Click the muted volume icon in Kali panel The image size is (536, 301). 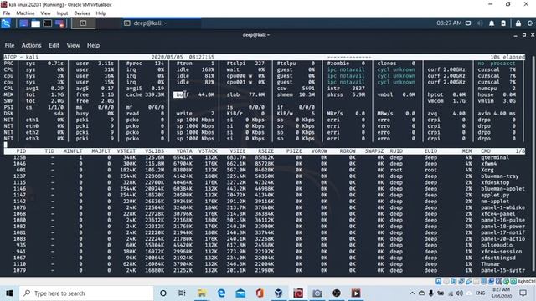pyautogui.click(x=480, y=23)
